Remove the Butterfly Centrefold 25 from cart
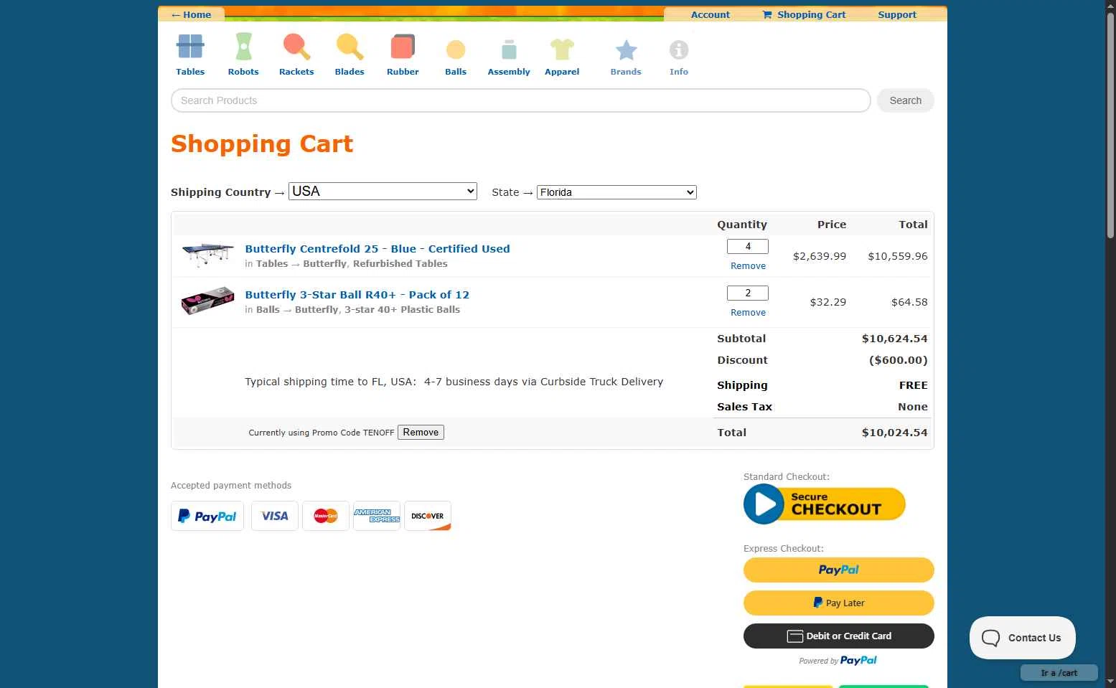1116x688 pixels. pos(748,266)
